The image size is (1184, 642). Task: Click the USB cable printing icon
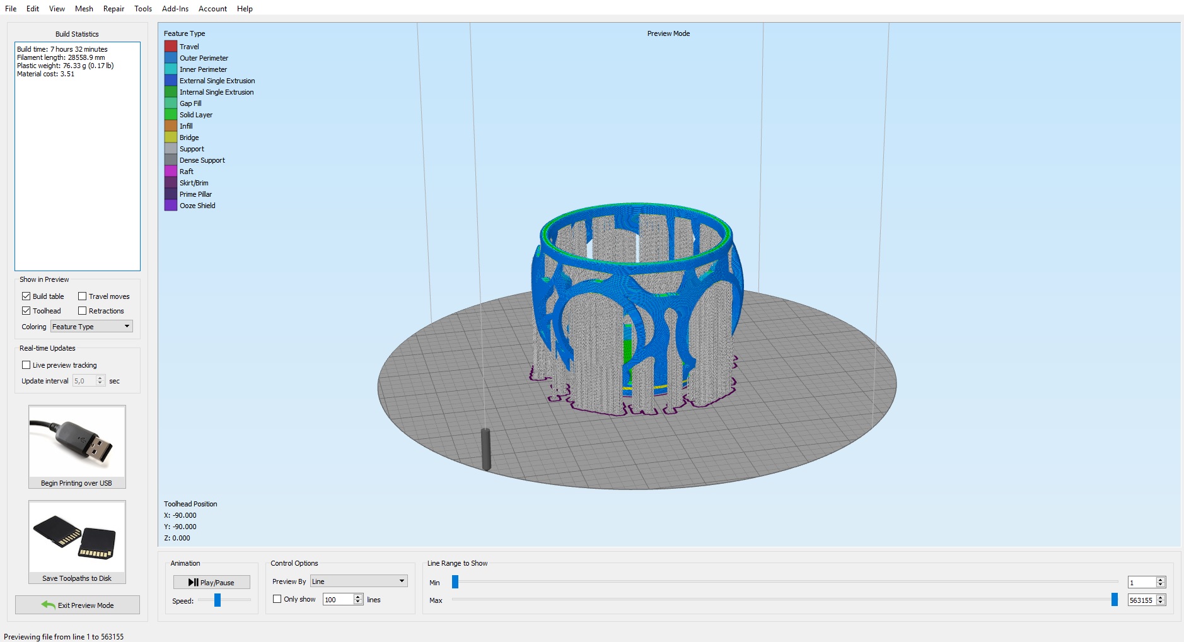77,442
